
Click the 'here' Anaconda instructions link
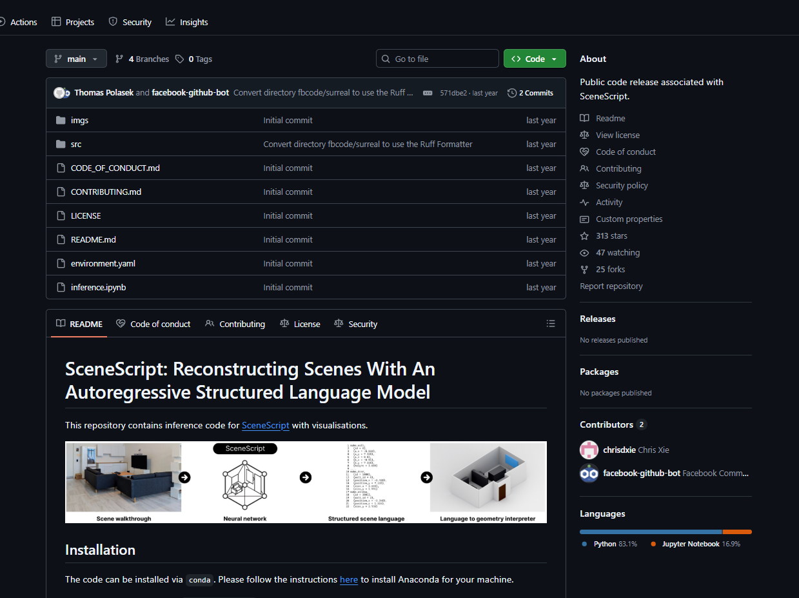coord(349,579)
